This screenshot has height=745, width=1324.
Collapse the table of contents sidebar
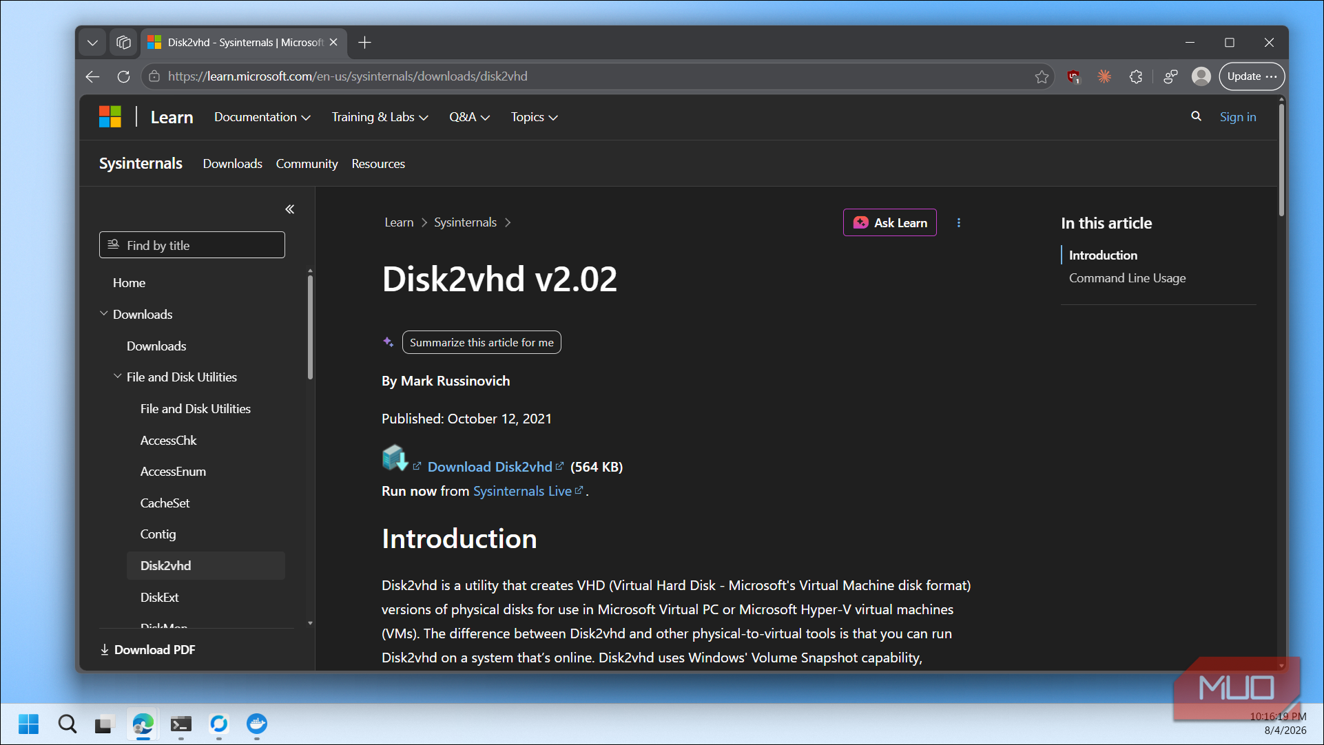pos(290,209)
